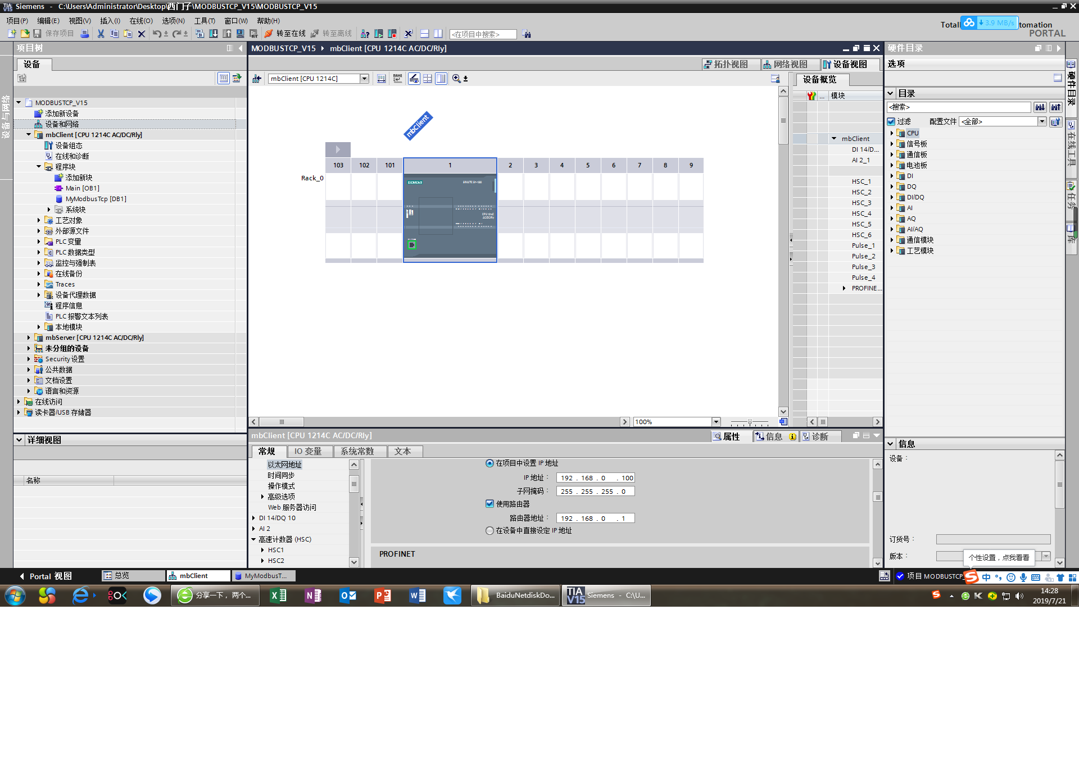
Task: Click the IP address input field
Action: [595, 478]
